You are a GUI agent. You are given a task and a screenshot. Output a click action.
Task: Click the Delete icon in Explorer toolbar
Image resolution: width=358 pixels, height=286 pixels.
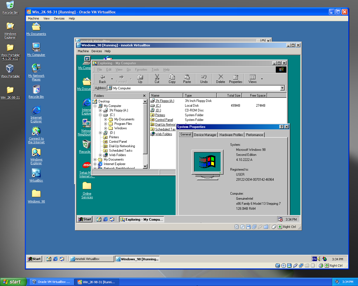click(x=220, y=79)
